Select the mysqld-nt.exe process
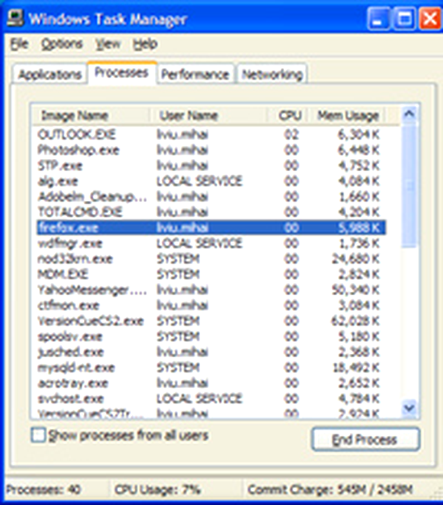 pyautogui.click(x=211, y=367)
